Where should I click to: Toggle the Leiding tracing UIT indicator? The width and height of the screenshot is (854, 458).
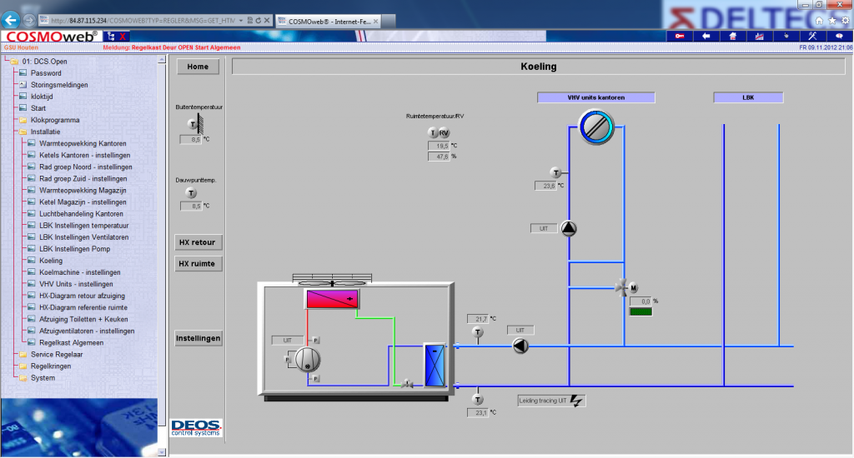point(551,401)
